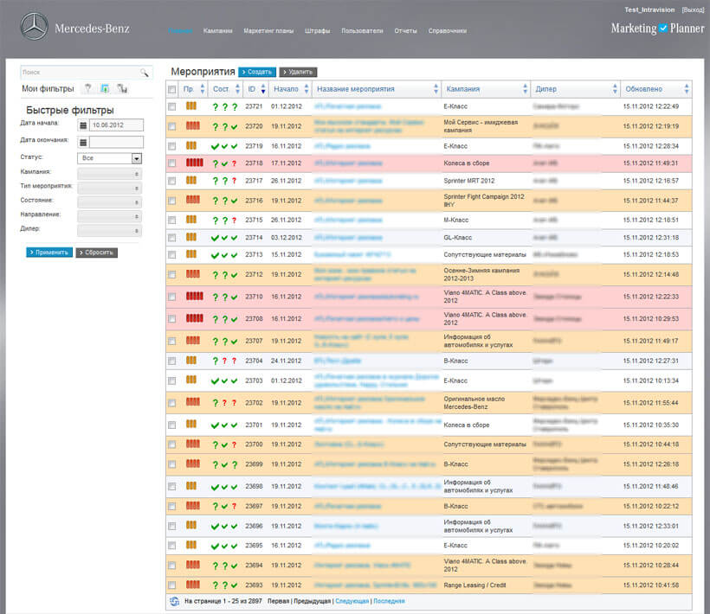Click the third filter management icon in Мои фильтры
Viewport: 710px width, 614px height.
tap(122, 88)
